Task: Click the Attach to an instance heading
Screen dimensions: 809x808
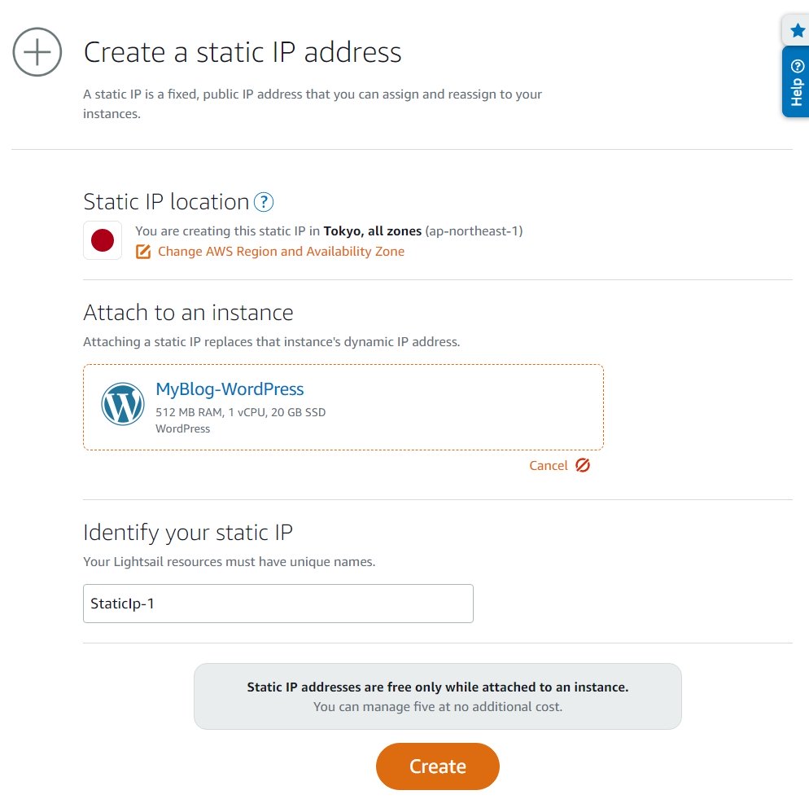Action: point(188,313)
